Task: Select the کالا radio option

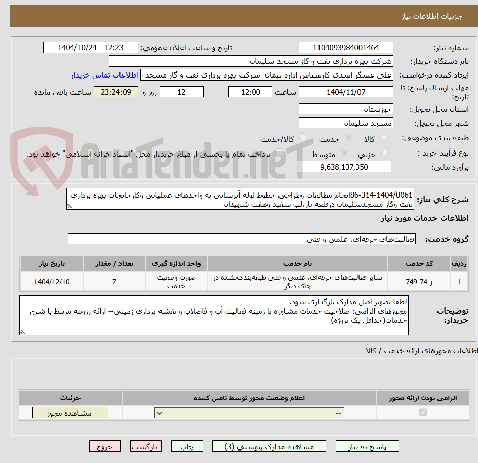Action: point(384,137)
